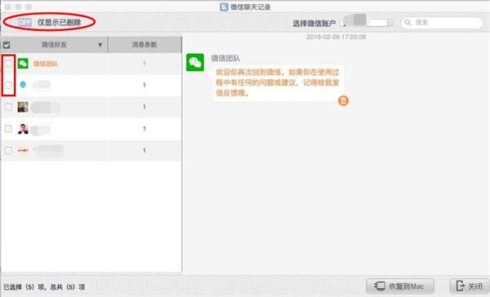The image size is (490, 297).
Task: Click the minimize window button in title bar
Action: click(19, 7)
